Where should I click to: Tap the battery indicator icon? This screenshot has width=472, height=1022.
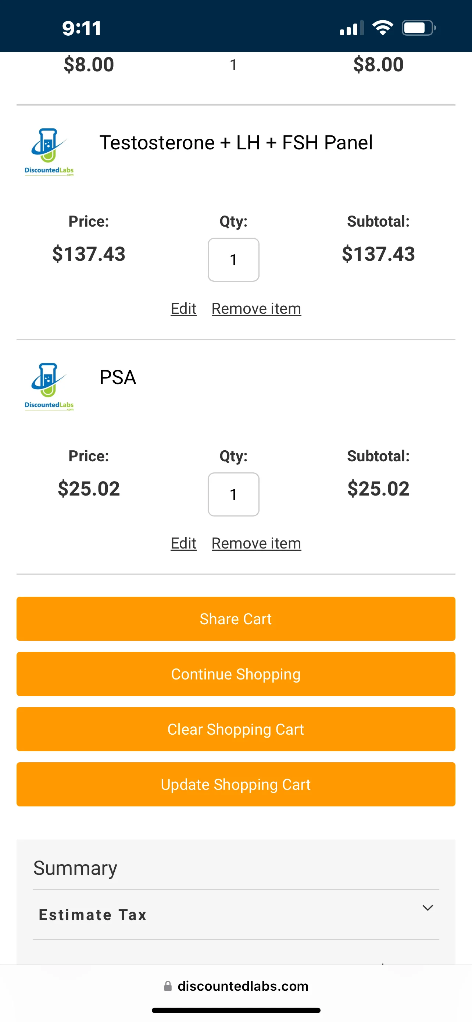pyautogui.click(x=419, y=28)
